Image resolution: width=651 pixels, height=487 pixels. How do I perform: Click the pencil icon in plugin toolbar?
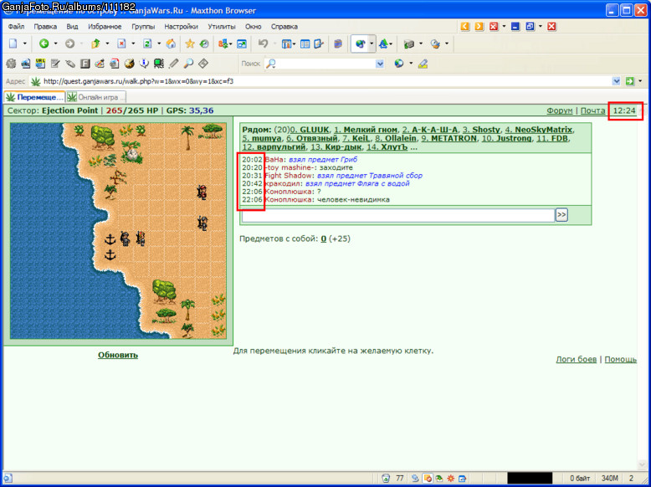click(174, 64)
